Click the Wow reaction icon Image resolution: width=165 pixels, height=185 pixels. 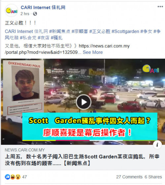18,177
